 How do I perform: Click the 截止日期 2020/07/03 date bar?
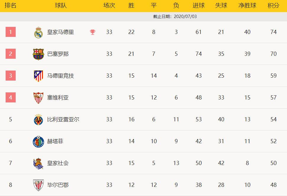[x=143, y=17]
